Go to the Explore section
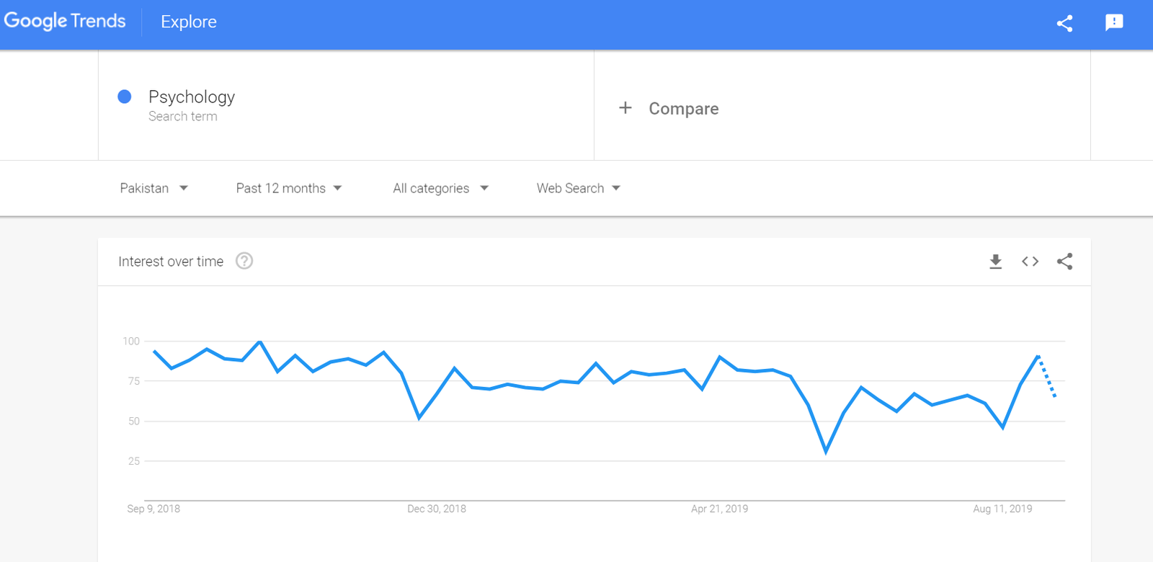Viewport: 1153px width, 562px height. pos(189,22)
